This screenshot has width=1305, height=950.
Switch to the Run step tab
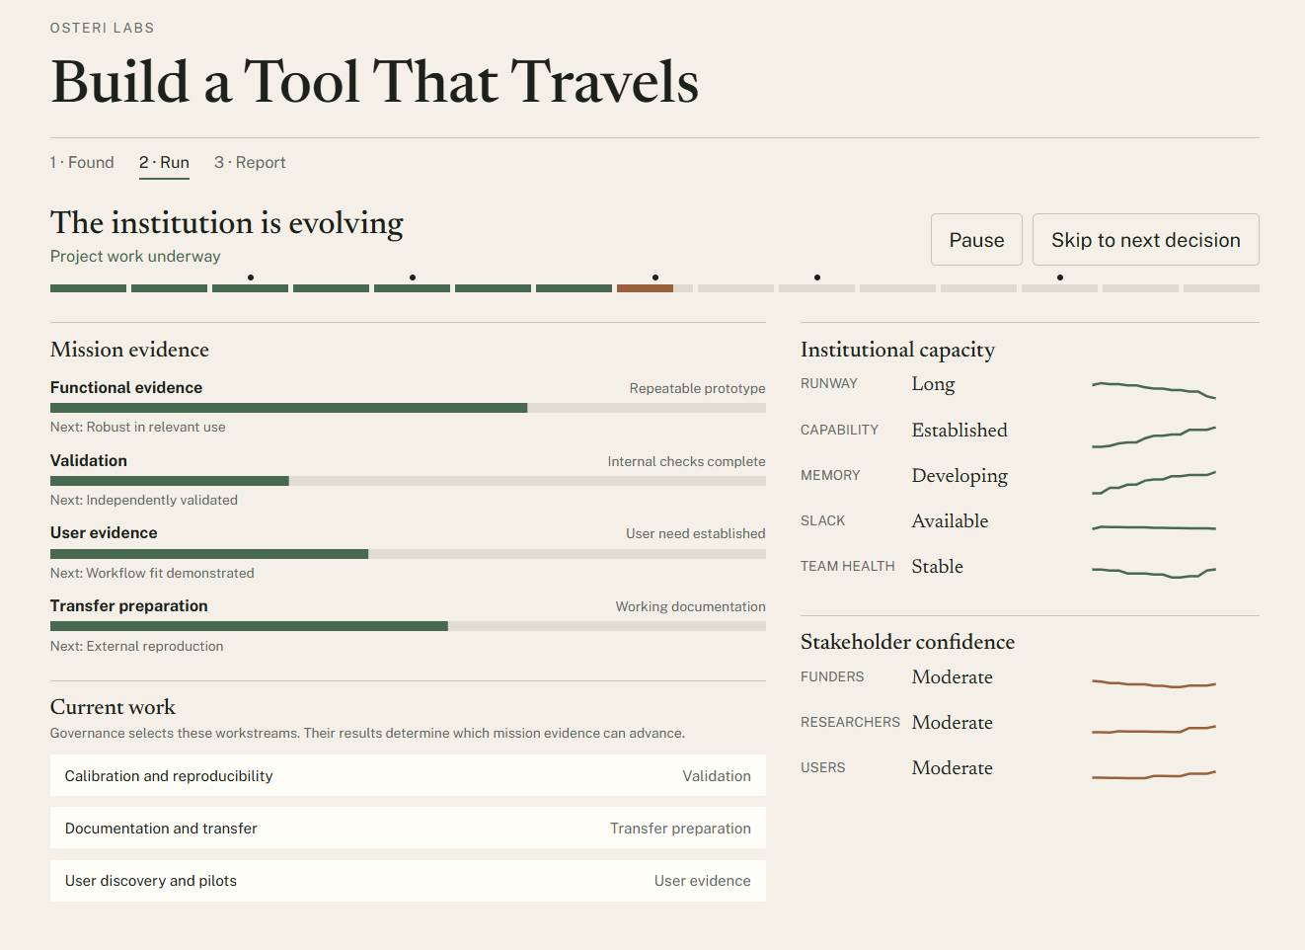[164, 163]
